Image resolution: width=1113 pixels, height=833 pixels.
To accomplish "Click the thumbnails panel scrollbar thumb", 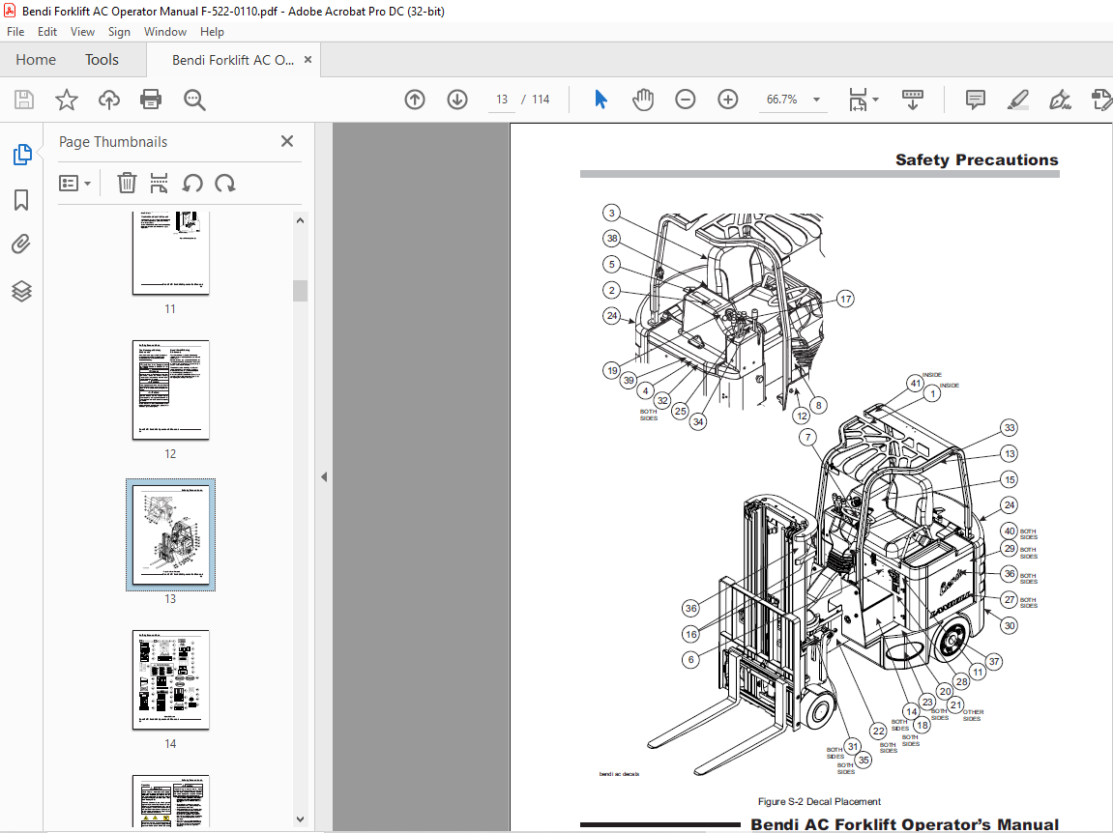I will 301,291.
